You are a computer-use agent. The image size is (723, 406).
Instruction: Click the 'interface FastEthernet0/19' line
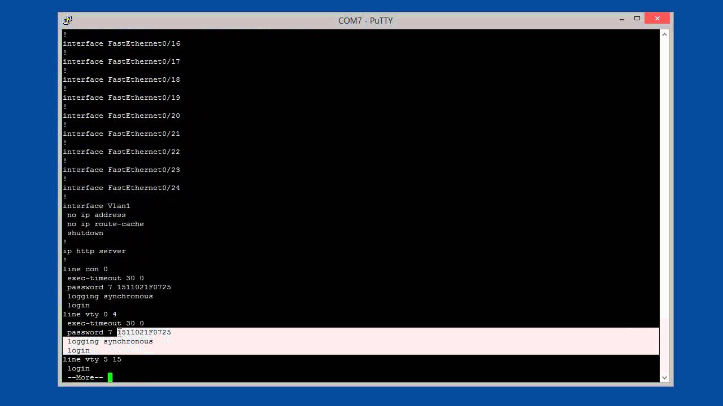point(121,98)
